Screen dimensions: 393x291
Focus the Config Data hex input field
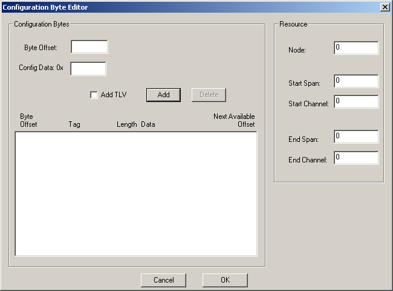click(x=88, y=68)
